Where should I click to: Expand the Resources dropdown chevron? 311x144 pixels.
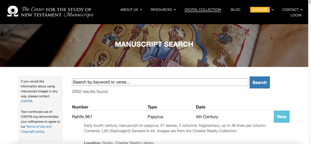175,10
